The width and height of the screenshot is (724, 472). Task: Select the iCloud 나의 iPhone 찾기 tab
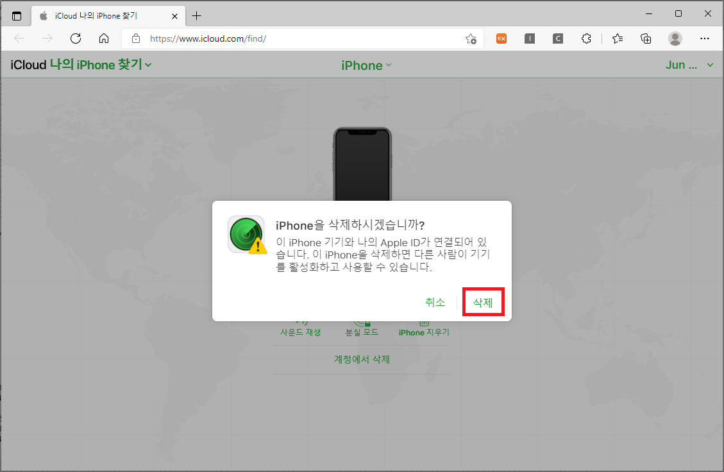pos(108,15)
